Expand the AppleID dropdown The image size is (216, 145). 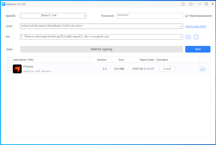[x=84, y=16]
